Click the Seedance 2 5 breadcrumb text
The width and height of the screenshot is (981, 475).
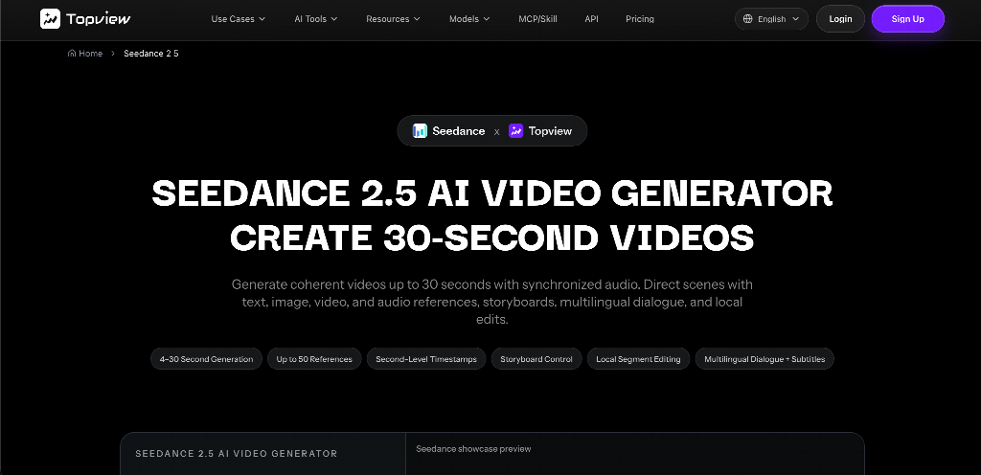click(150, 53)
